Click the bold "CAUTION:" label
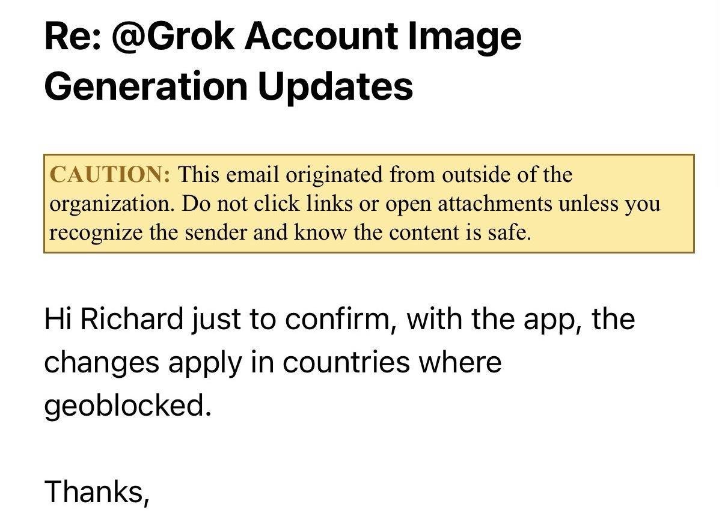 pyautogui.click(x=110, y=175)
